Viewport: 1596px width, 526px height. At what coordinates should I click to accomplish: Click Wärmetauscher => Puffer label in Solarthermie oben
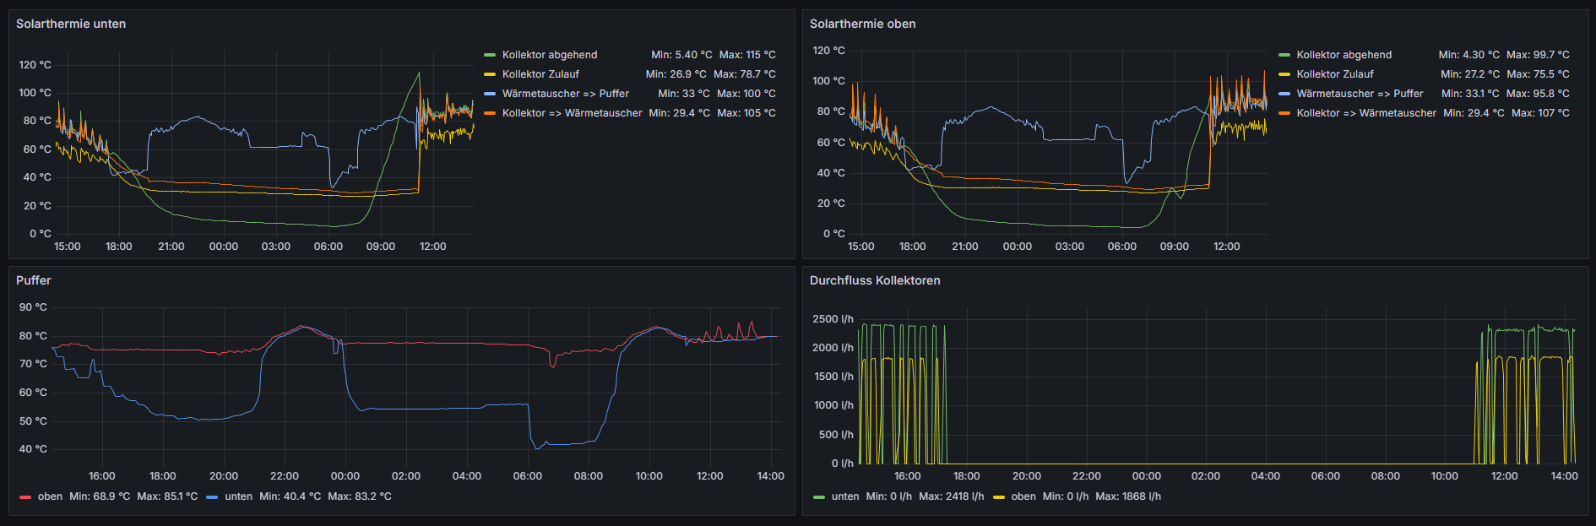pos(1360,94)
